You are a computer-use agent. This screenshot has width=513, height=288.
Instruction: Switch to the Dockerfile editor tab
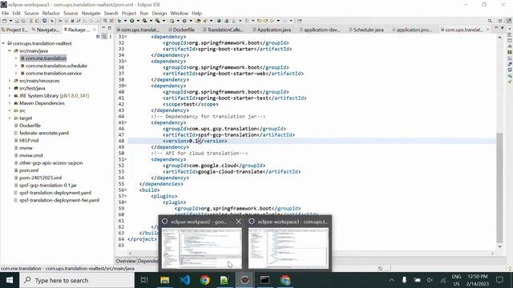coord(181,30)
